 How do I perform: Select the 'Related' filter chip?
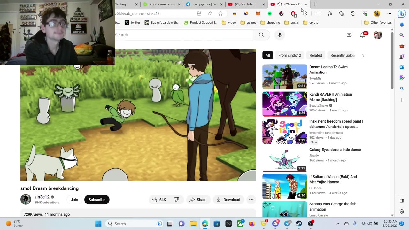[x=316, y=55]
